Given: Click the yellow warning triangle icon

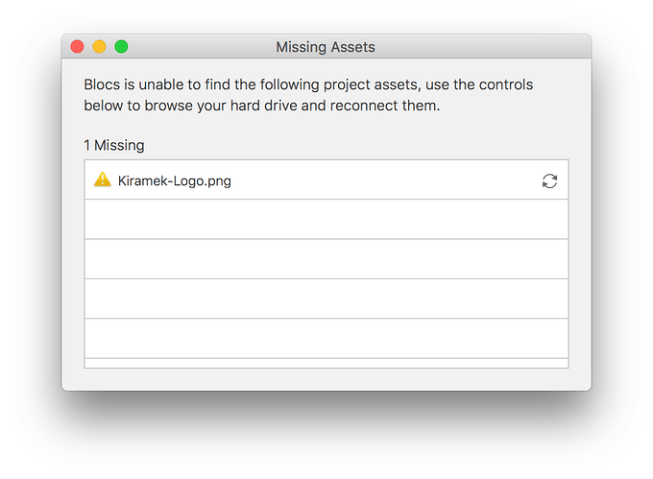Looking at the screenshot, I should tap(102, 180).
